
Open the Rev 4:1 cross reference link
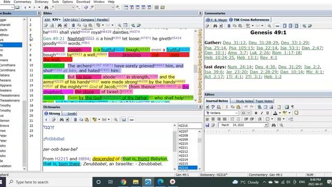click(269, 58)
